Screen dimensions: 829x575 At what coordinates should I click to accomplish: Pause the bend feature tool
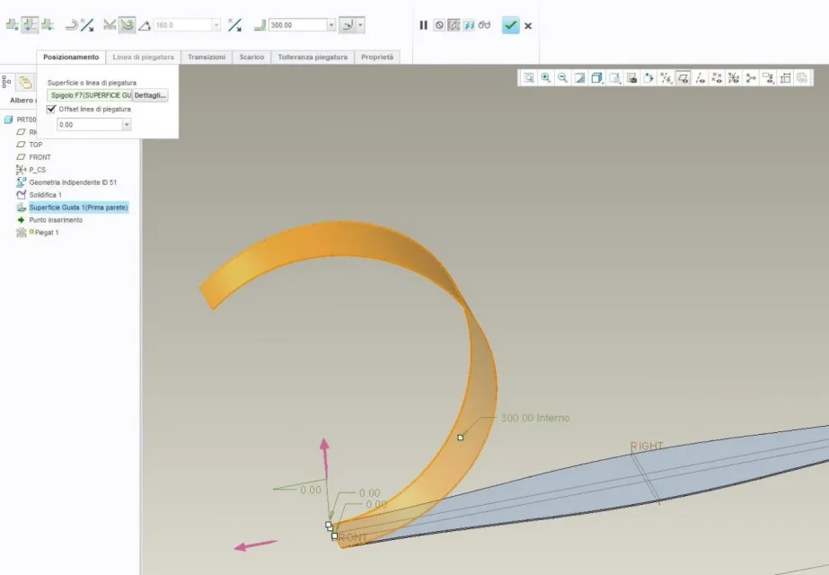[423, 25]
